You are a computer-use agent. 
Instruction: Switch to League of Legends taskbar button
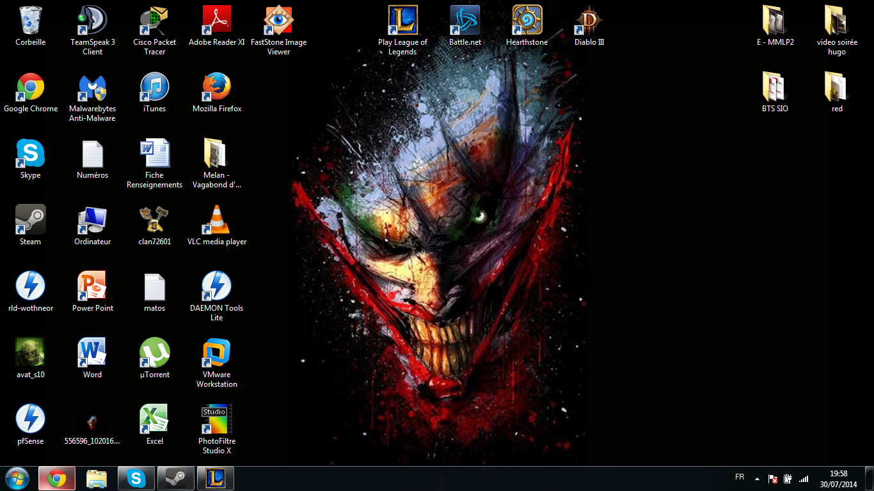pos(216,478)
